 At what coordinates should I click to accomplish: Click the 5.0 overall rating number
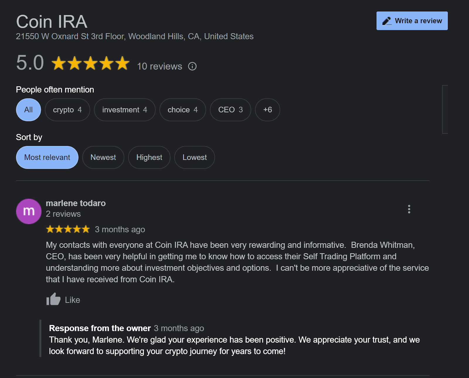[x=30, y=63]
